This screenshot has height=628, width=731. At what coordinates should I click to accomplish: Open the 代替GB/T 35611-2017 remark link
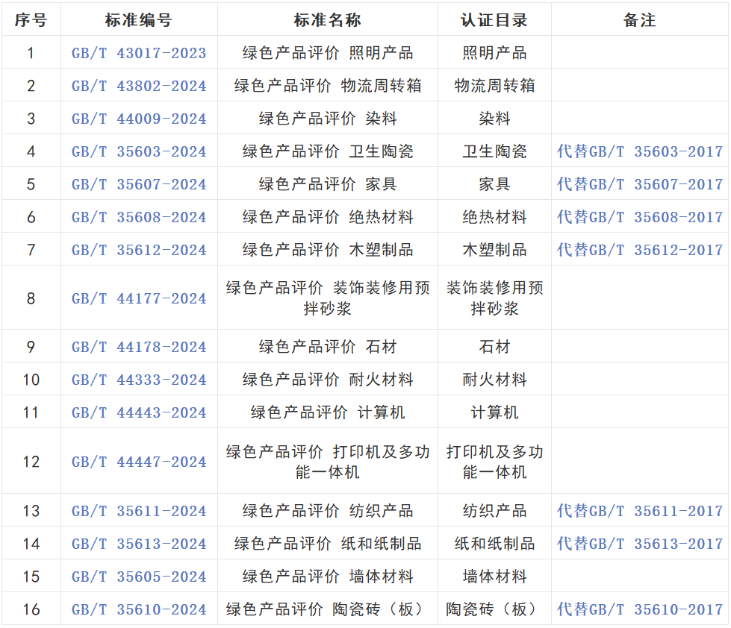coord(640,511)
